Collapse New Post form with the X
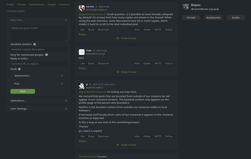Screen dimensions: 251x159 click(66, 20)
